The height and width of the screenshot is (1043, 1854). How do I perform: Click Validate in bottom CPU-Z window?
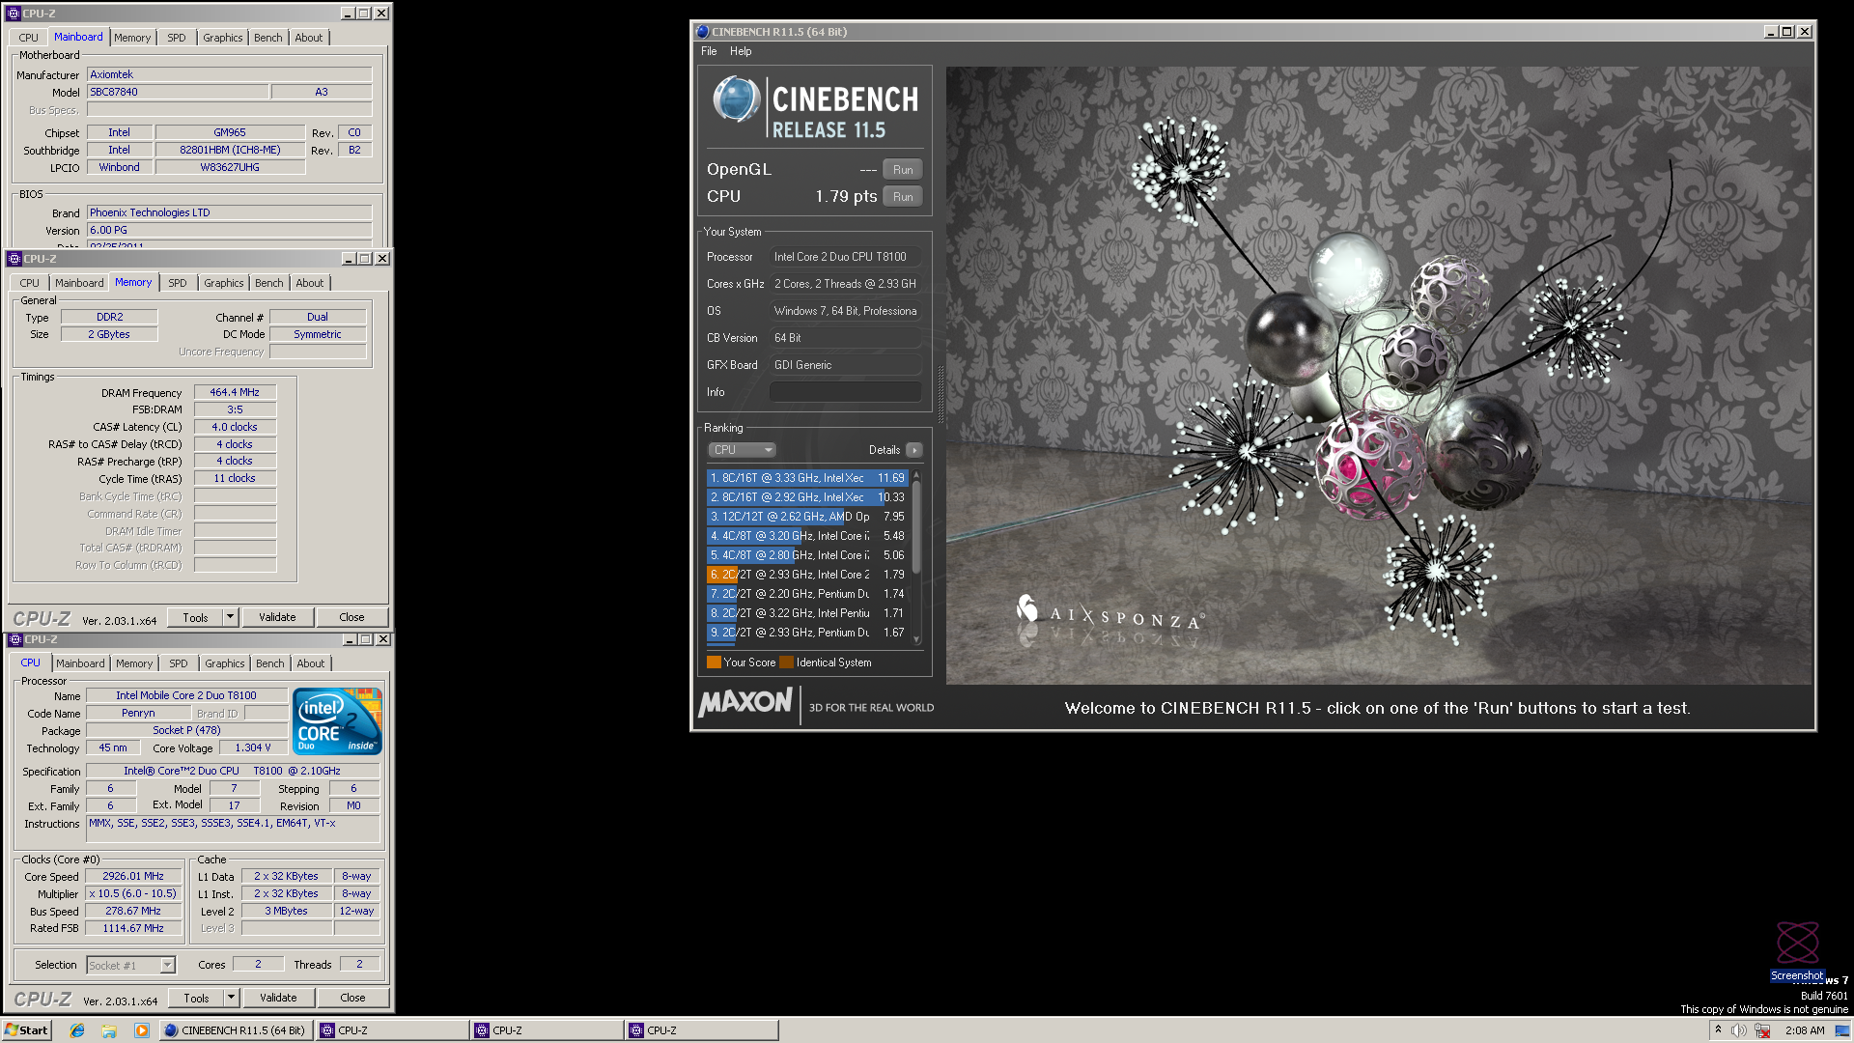[278, 998]
